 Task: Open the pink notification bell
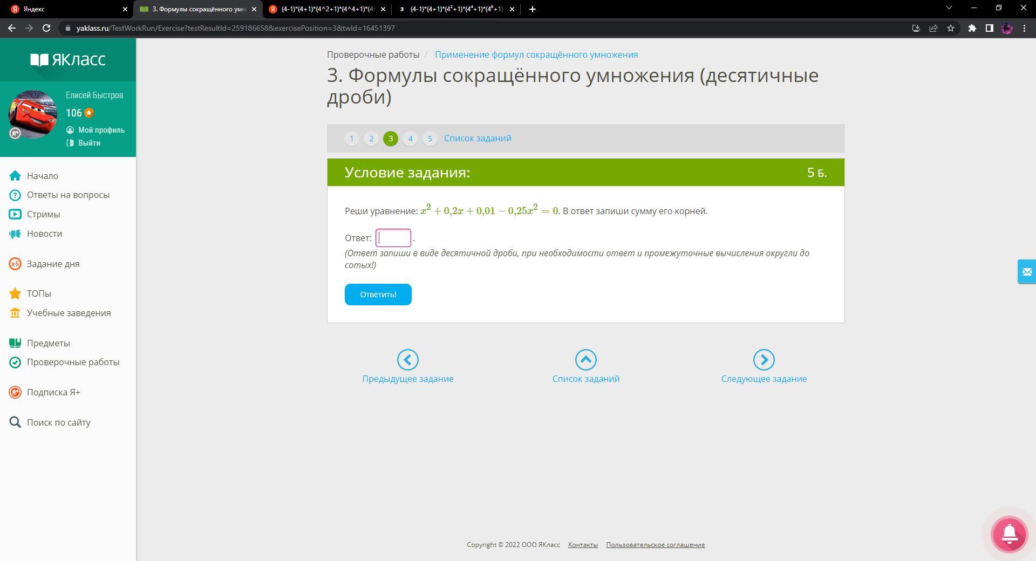click(x=1010, y=534)
